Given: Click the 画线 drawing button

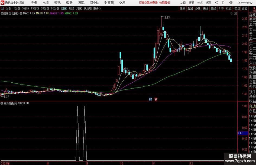Looking at the screenshot, I should pos(213,8).
